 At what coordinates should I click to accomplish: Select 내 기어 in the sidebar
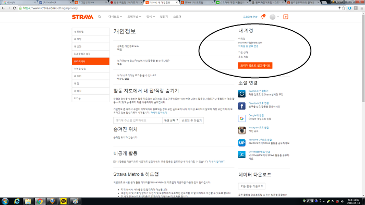point(91,76)
